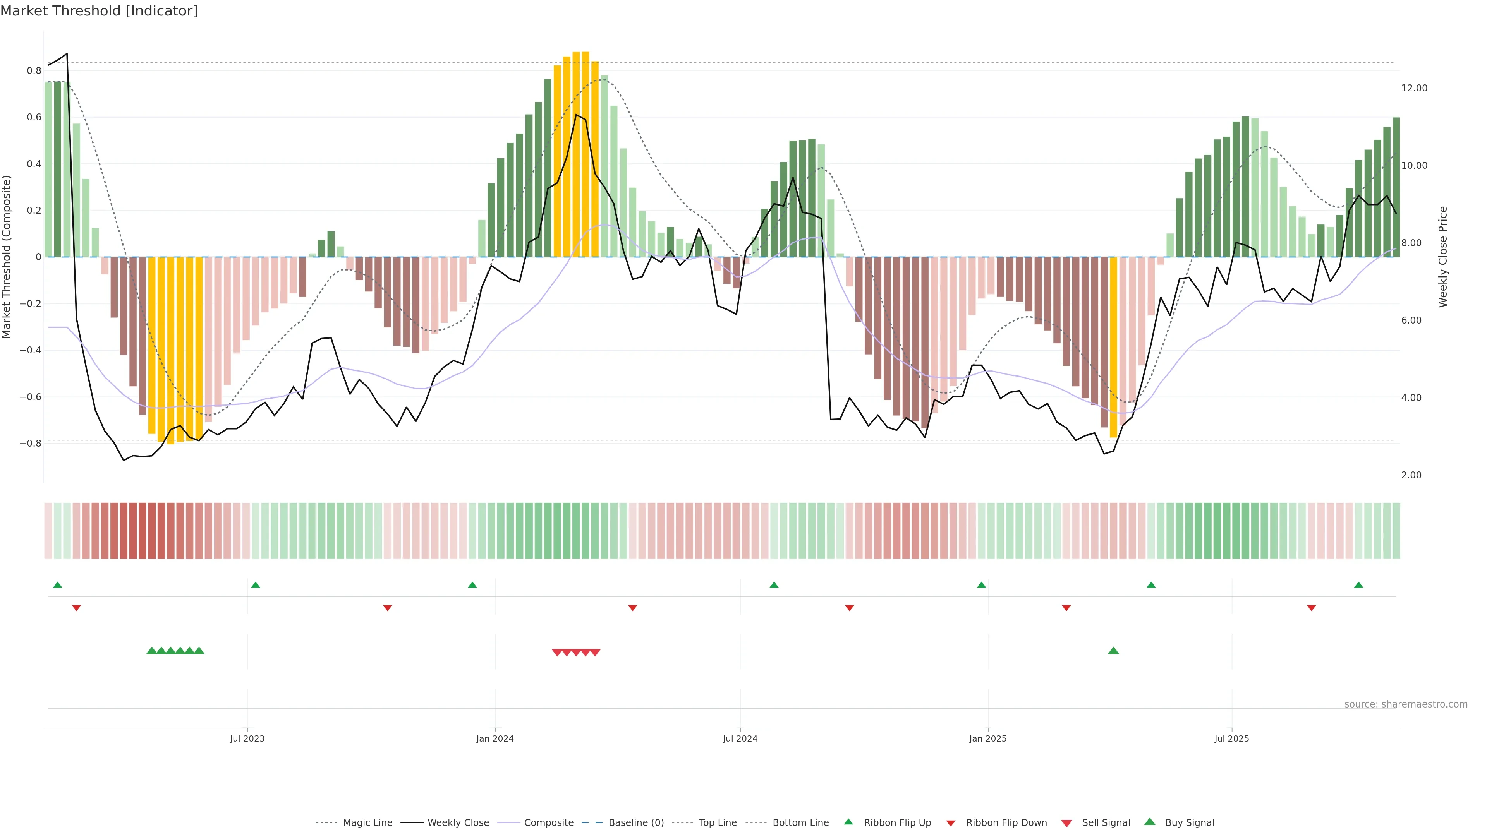
Task: Click the Jan 2024 x-axis label
Action: click(x=495, y=738)
